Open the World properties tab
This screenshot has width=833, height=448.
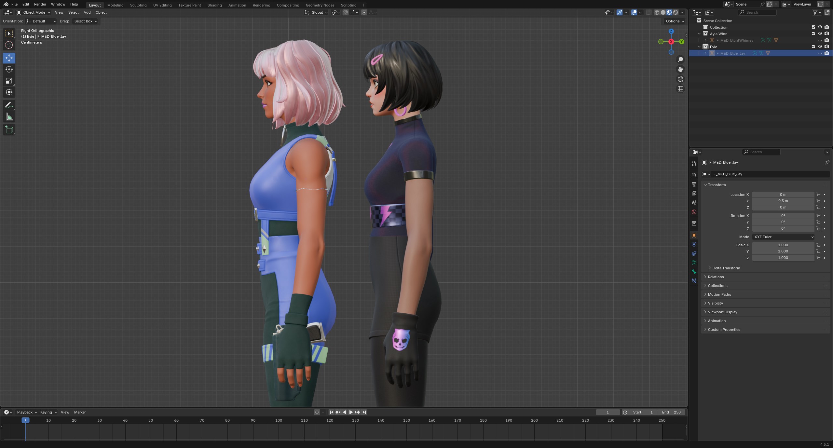coord(694,211)
